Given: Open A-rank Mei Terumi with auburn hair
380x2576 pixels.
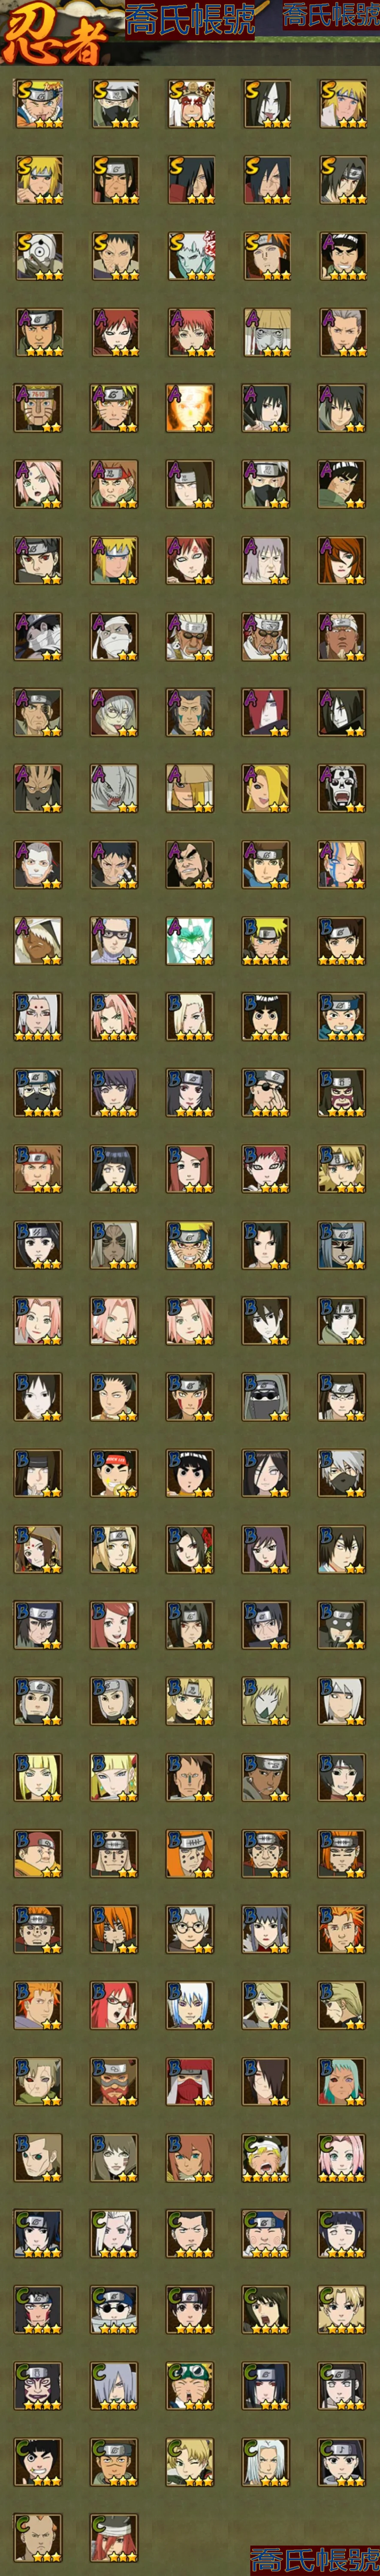Looking at the screenshot, I should (342, 560).
